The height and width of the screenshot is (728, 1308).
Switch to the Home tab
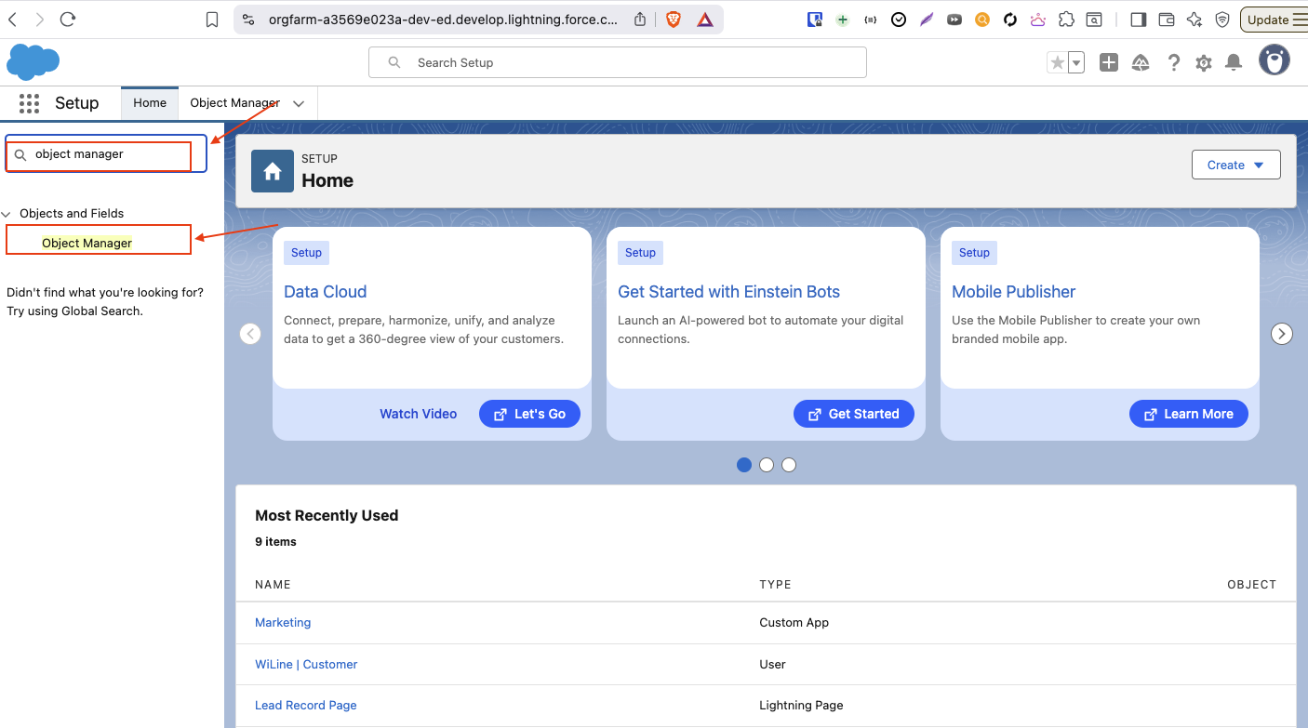[x=150, y=103]
